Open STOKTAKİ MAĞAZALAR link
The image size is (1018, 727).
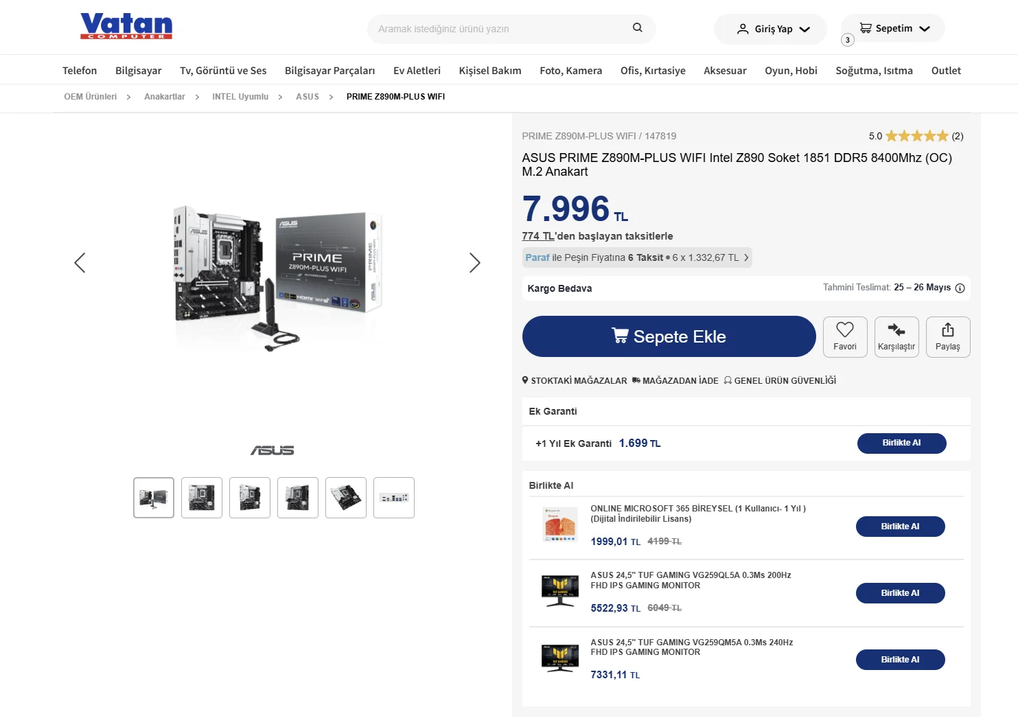575,381
